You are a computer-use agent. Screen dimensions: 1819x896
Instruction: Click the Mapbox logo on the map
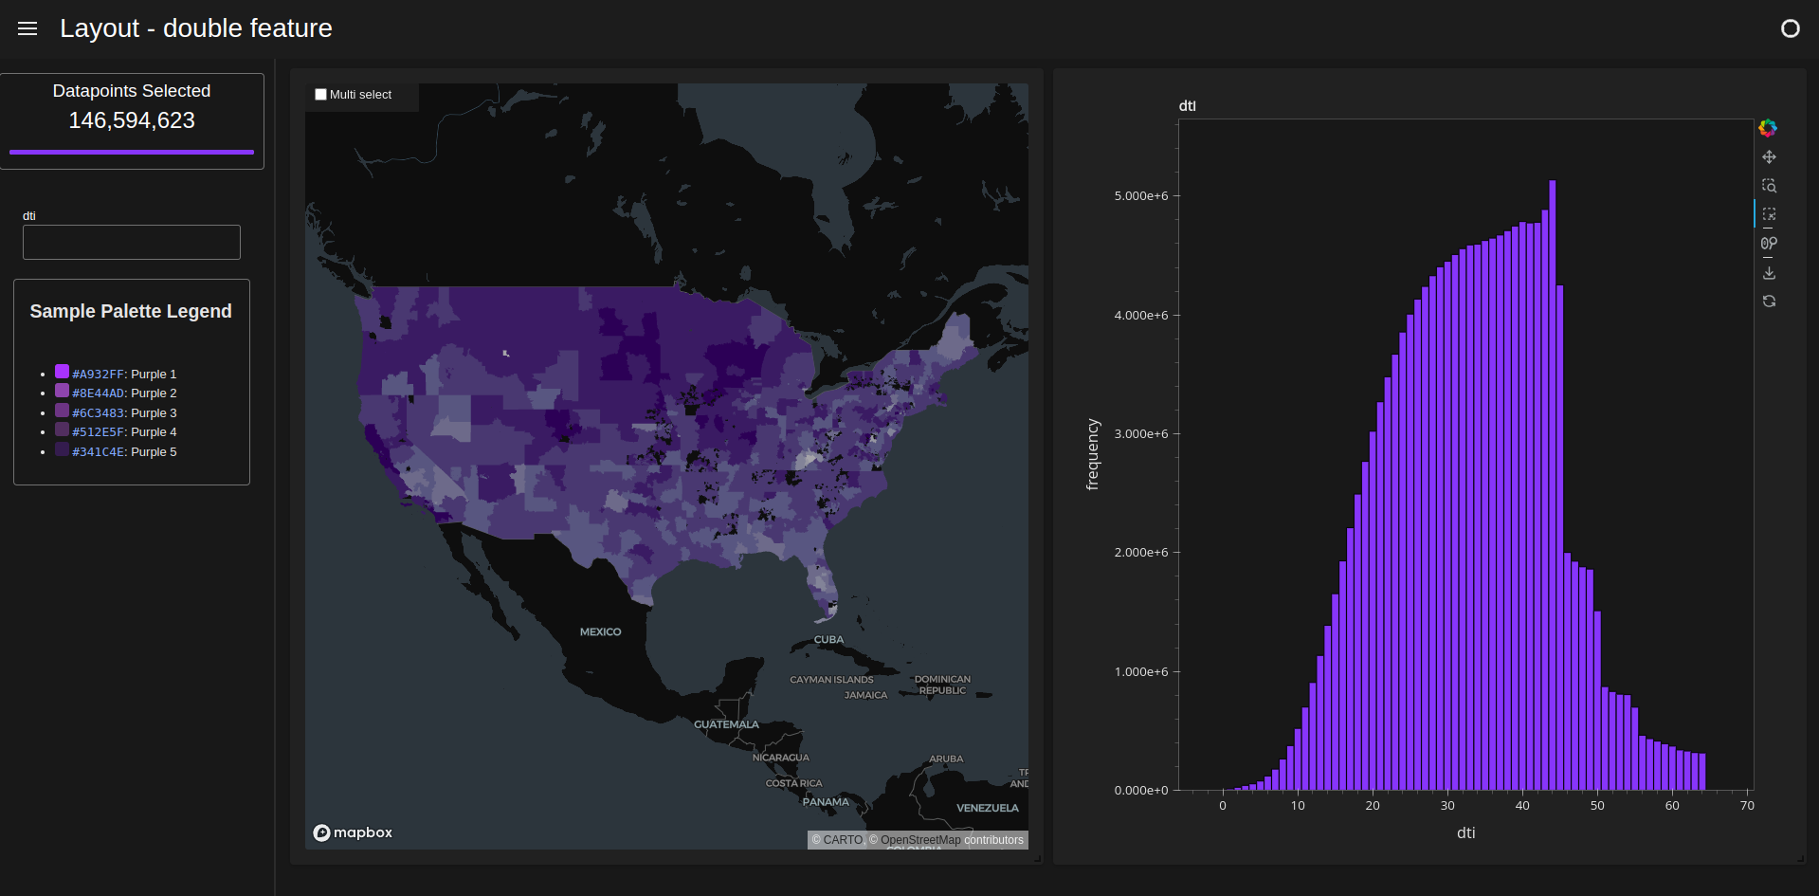click(353, 832)
